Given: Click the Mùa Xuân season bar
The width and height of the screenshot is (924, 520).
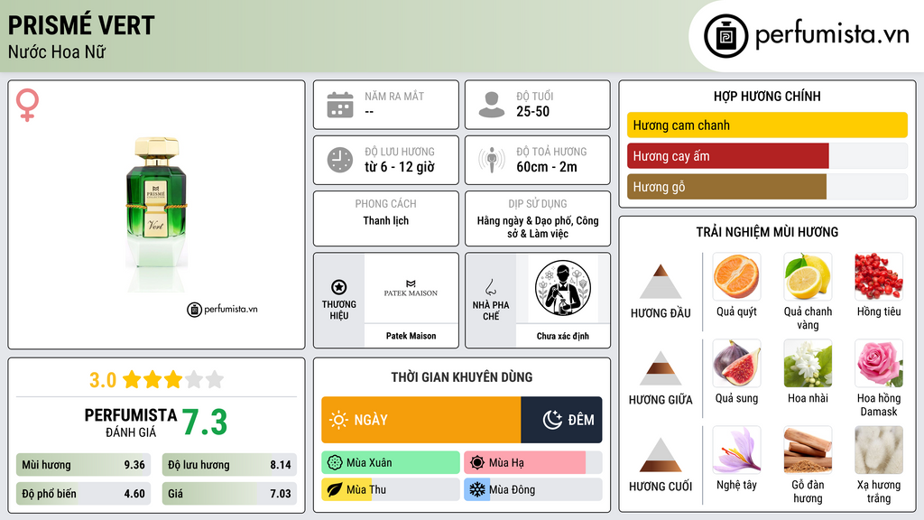Looking at the screenshot, I should point(391,463).
